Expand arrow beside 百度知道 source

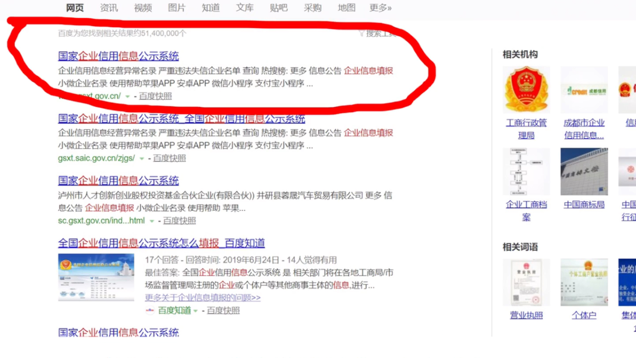tap(195, 311)
